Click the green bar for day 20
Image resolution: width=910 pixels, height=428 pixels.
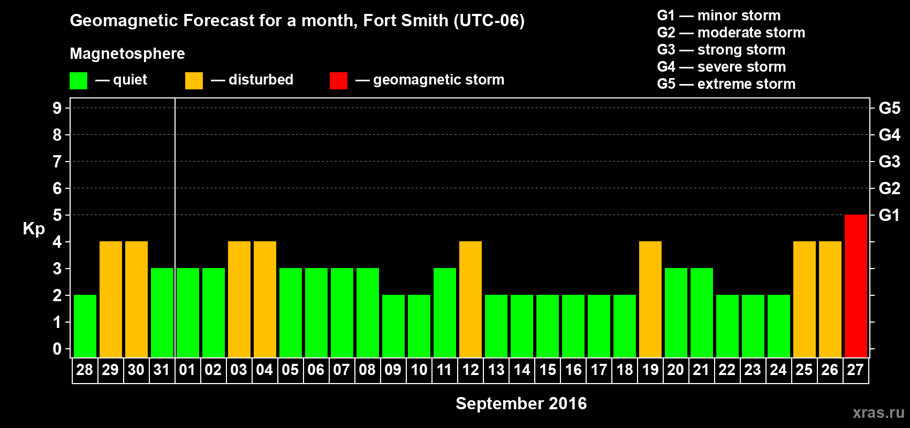[676, 312]
